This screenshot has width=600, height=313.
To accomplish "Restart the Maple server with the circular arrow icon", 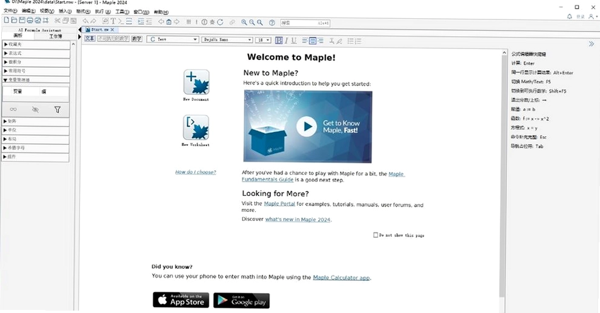I will tap(221, 22).
